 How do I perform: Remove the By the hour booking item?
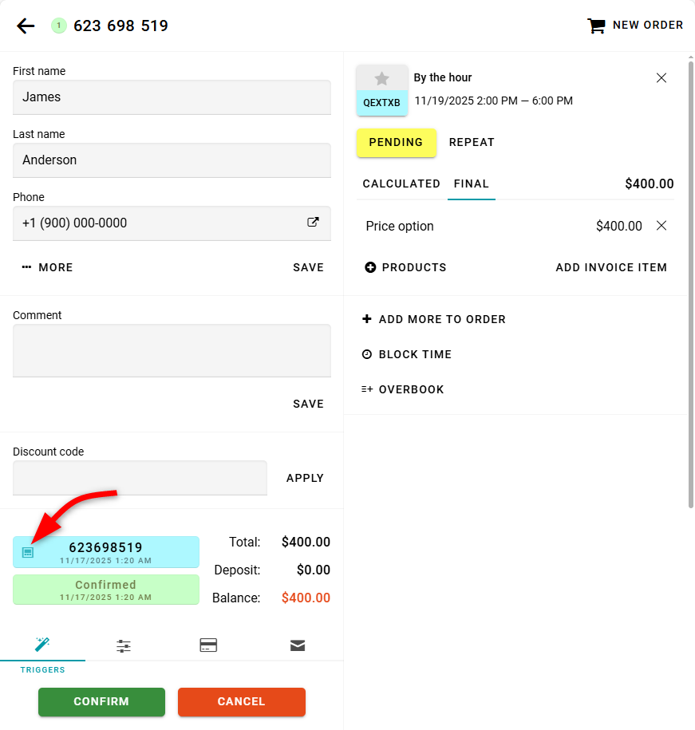point(661,77)
